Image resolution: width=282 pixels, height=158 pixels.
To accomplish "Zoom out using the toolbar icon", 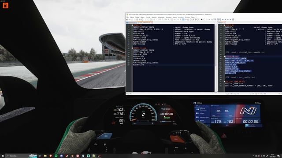I will coord(168,19).
